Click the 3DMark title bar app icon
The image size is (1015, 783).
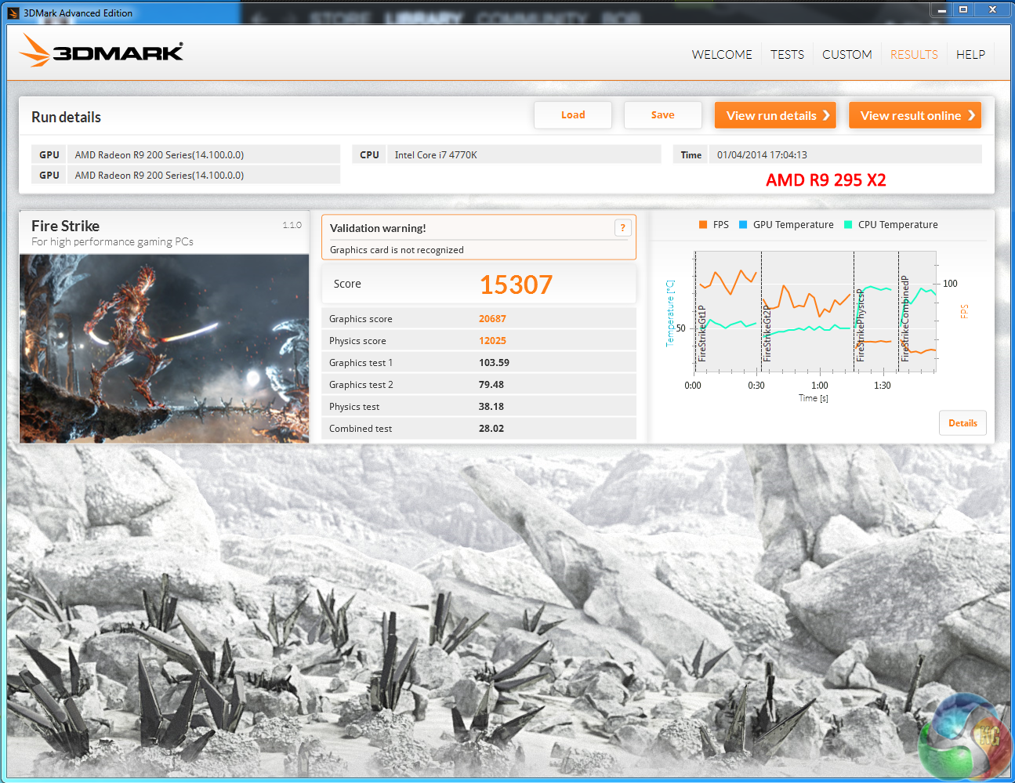coord(13,13)
